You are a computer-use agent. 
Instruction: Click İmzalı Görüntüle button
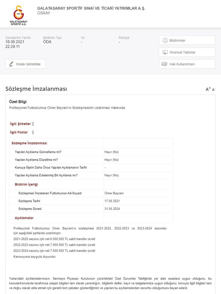pos(25,64)
